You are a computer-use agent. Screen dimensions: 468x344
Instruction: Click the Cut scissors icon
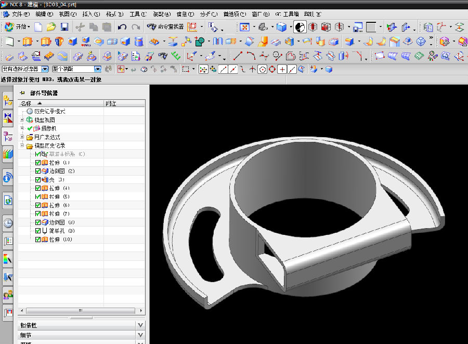pyautogui.click(x=80, y=27)
